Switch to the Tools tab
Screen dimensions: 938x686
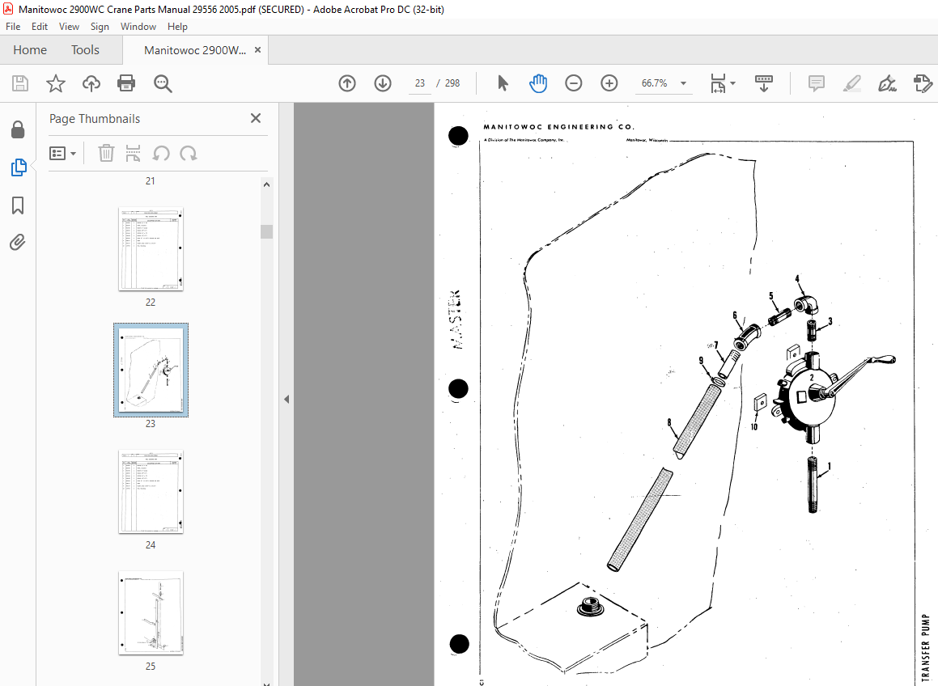[x=85, y=50]
